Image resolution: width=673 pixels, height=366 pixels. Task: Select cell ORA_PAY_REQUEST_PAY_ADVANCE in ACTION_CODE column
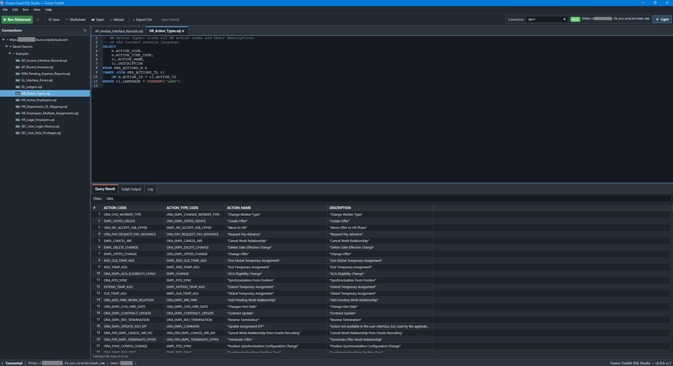[x=133, y=234]
